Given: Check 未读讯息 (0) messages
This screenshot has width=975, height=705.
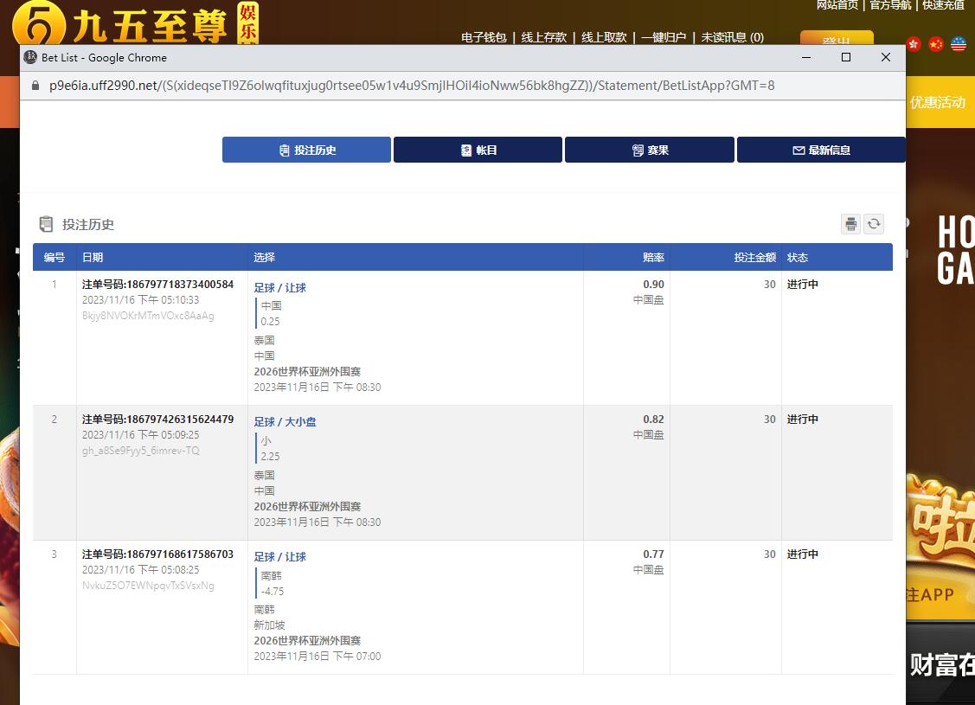Looking at the screenshot, I should 732,37.
